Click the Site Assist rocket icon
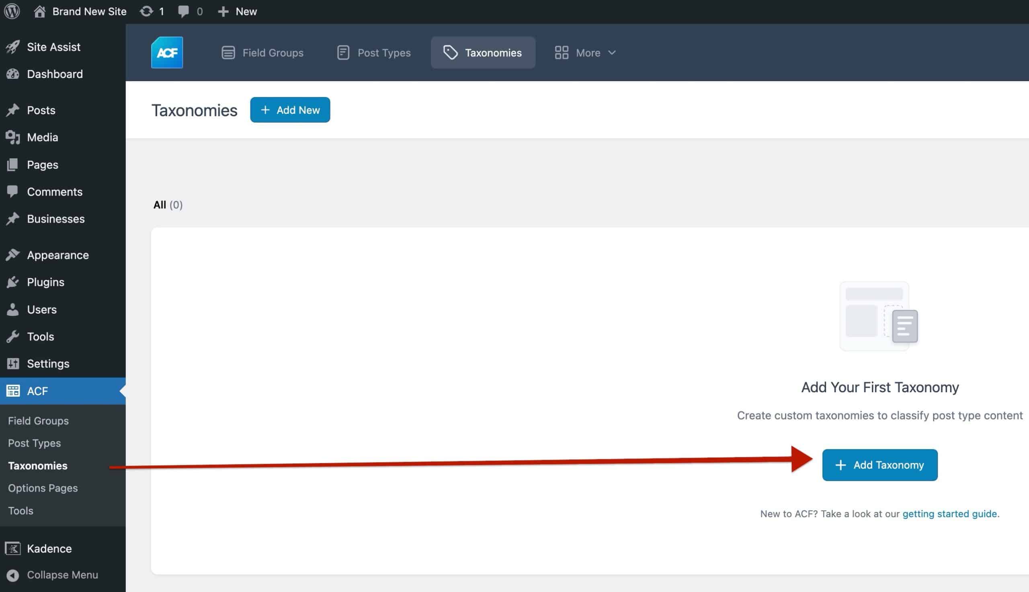 [x=13, y=47]
